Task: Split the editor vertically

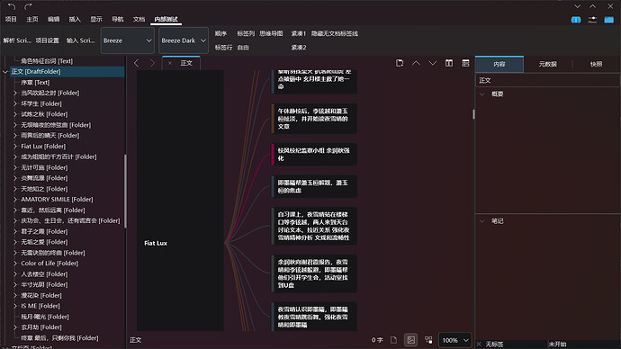Action: click(x=449, y=63)
